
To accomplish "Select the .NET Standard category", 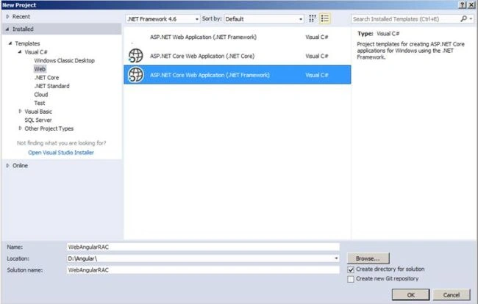I will pyautogui.click(x=51, y=86).
